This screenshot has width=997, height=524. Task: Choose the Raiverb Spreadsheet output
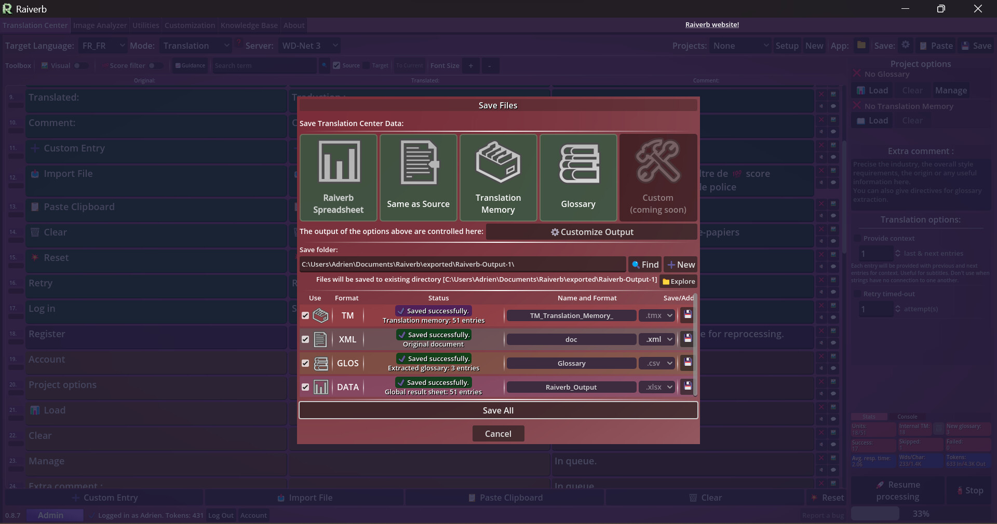[338, 178]
